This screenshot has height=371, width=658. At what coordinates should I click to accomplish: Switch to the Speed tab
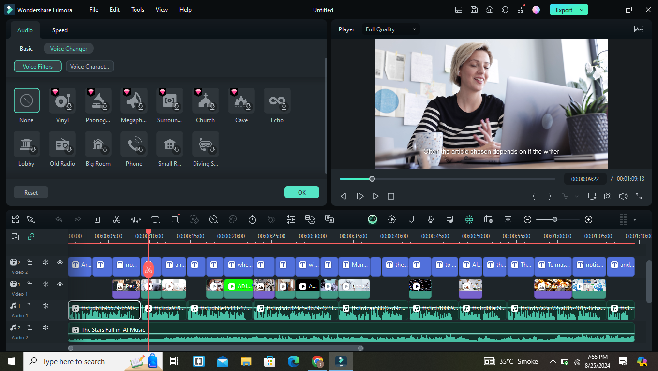(x=60, y=30)
